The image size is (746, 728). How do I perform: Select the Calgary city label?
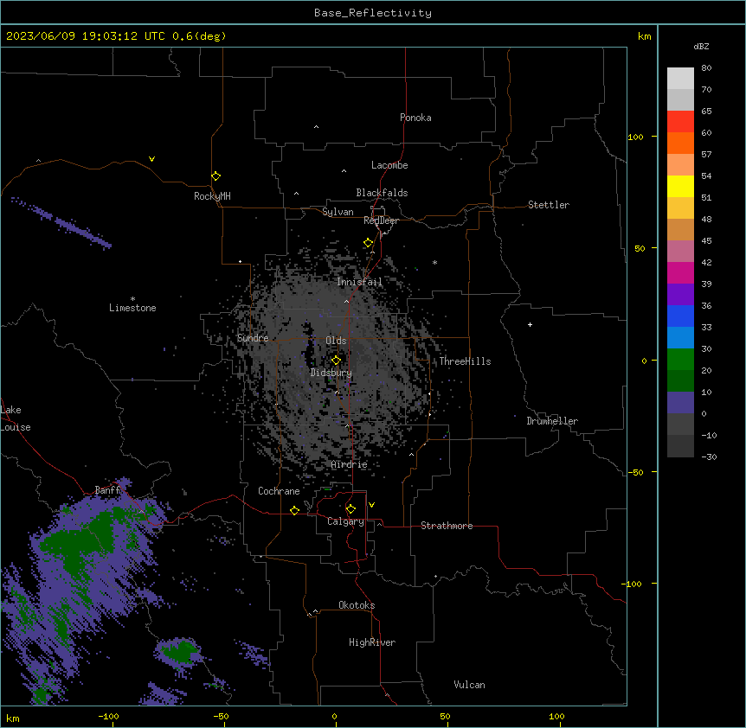[345, 521]
